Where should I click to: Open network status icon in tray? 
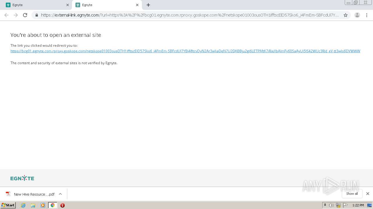click(x=338, y=205)
